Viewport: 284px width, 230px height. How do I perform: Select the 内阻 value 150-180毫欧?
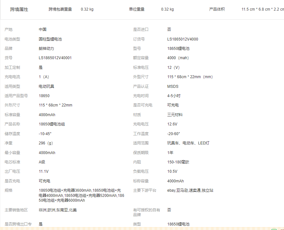178,162
